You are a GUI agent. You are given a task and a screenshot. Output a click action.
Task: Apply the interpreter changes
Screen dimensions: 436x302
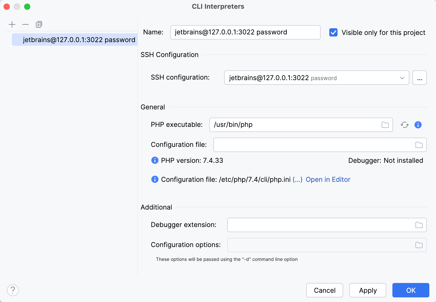[368, 290]
